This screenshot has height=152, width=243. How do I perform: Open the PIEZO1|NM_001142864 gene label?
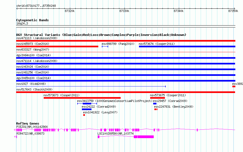[x=32, y=127]
